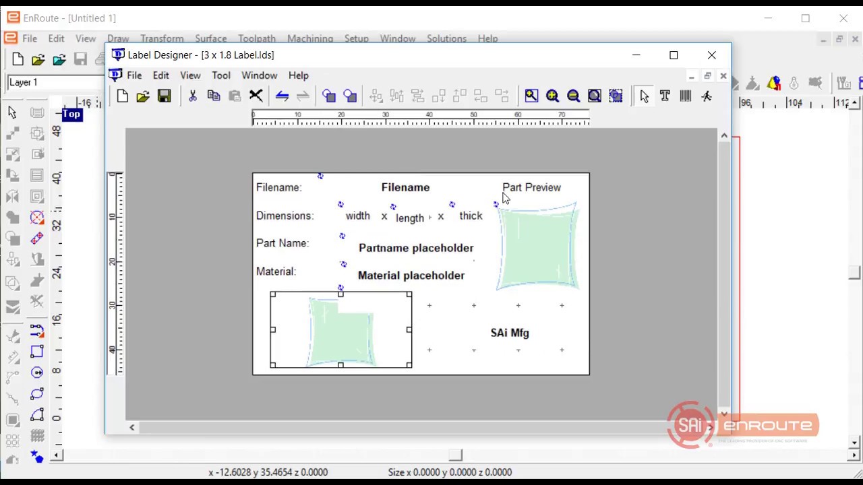Click the Paste clipboard icon
863x485 pixels.
(235, 96)
